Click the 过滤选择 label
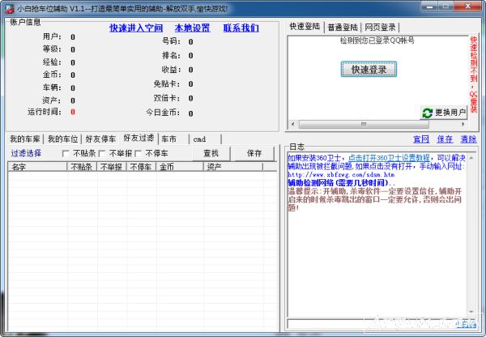This screenshot has height=337, width=486. point(26,153)
